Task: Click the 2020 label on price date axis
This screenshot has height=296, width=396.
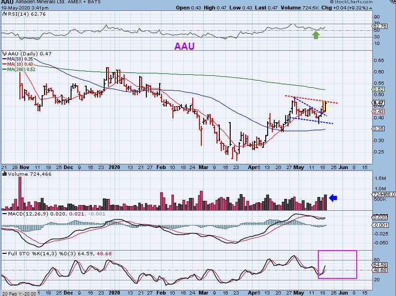Action: [x=114, y=167]
